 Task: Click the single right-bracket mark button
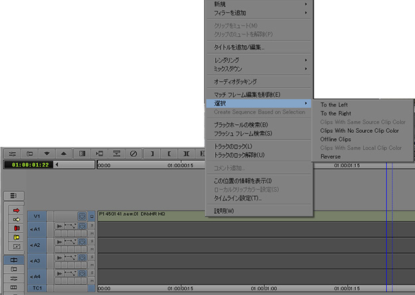152,153
